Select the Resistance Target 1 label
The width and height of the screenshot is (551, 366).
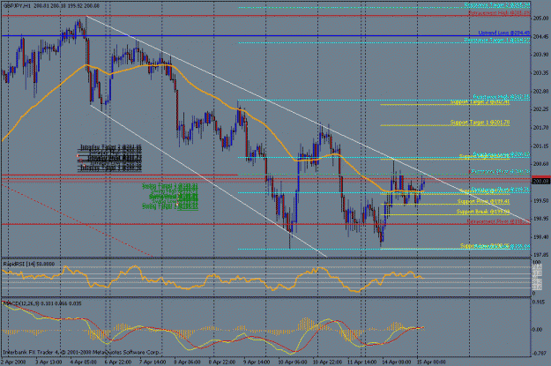[497, 40]
